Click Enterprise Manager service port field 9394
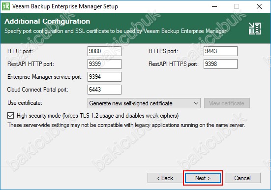Viewport: 271px width, 190px height. coord(104,77)
